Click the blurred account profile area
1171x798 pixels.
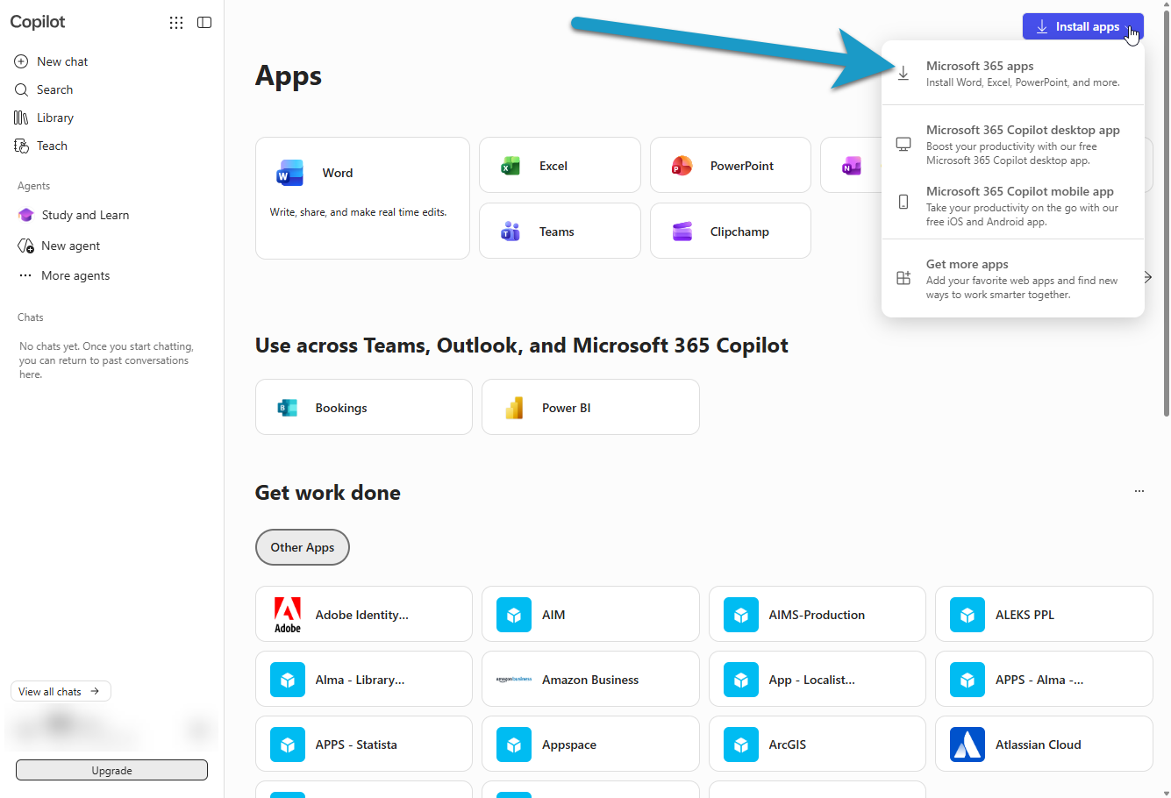[111, 728]
